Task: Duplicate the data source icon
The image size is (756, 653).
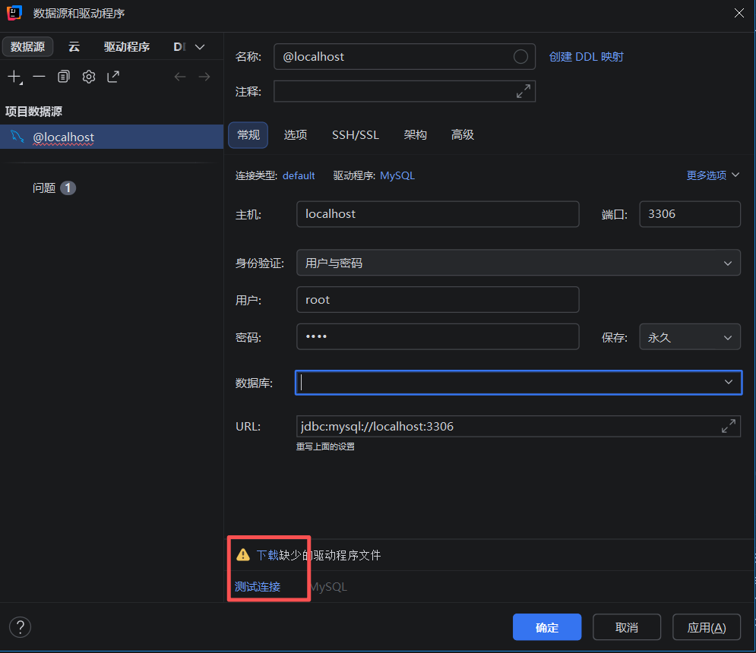Action: [64, 77]
